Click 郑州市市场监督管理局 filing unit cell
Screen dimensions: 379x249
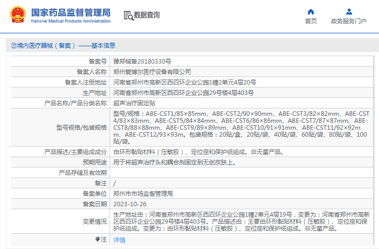(x=242, y=194)
